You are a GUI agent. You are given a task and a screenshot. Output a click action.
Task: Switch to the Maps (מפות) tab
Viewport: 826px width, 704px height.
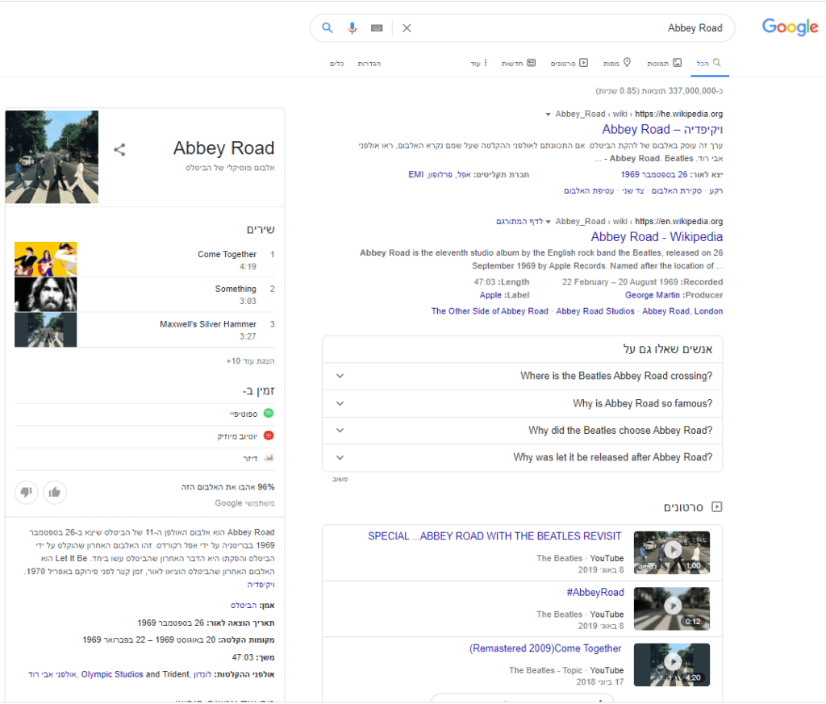[x=617, y=63]
